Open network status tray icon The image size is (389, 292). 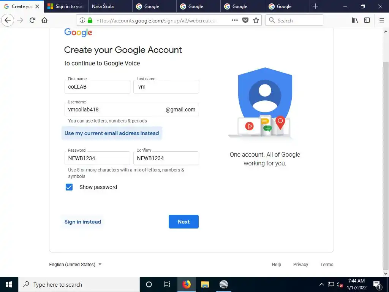click(331, 284)
